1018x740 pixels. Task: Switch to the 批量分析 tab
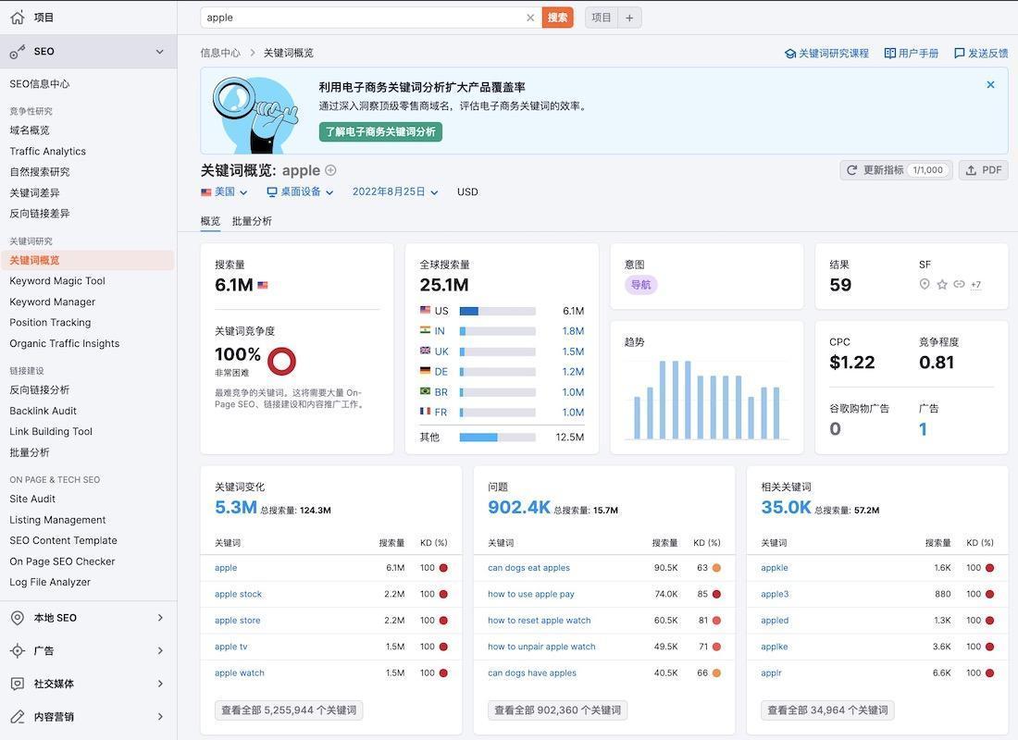click(x=252, y=221)
